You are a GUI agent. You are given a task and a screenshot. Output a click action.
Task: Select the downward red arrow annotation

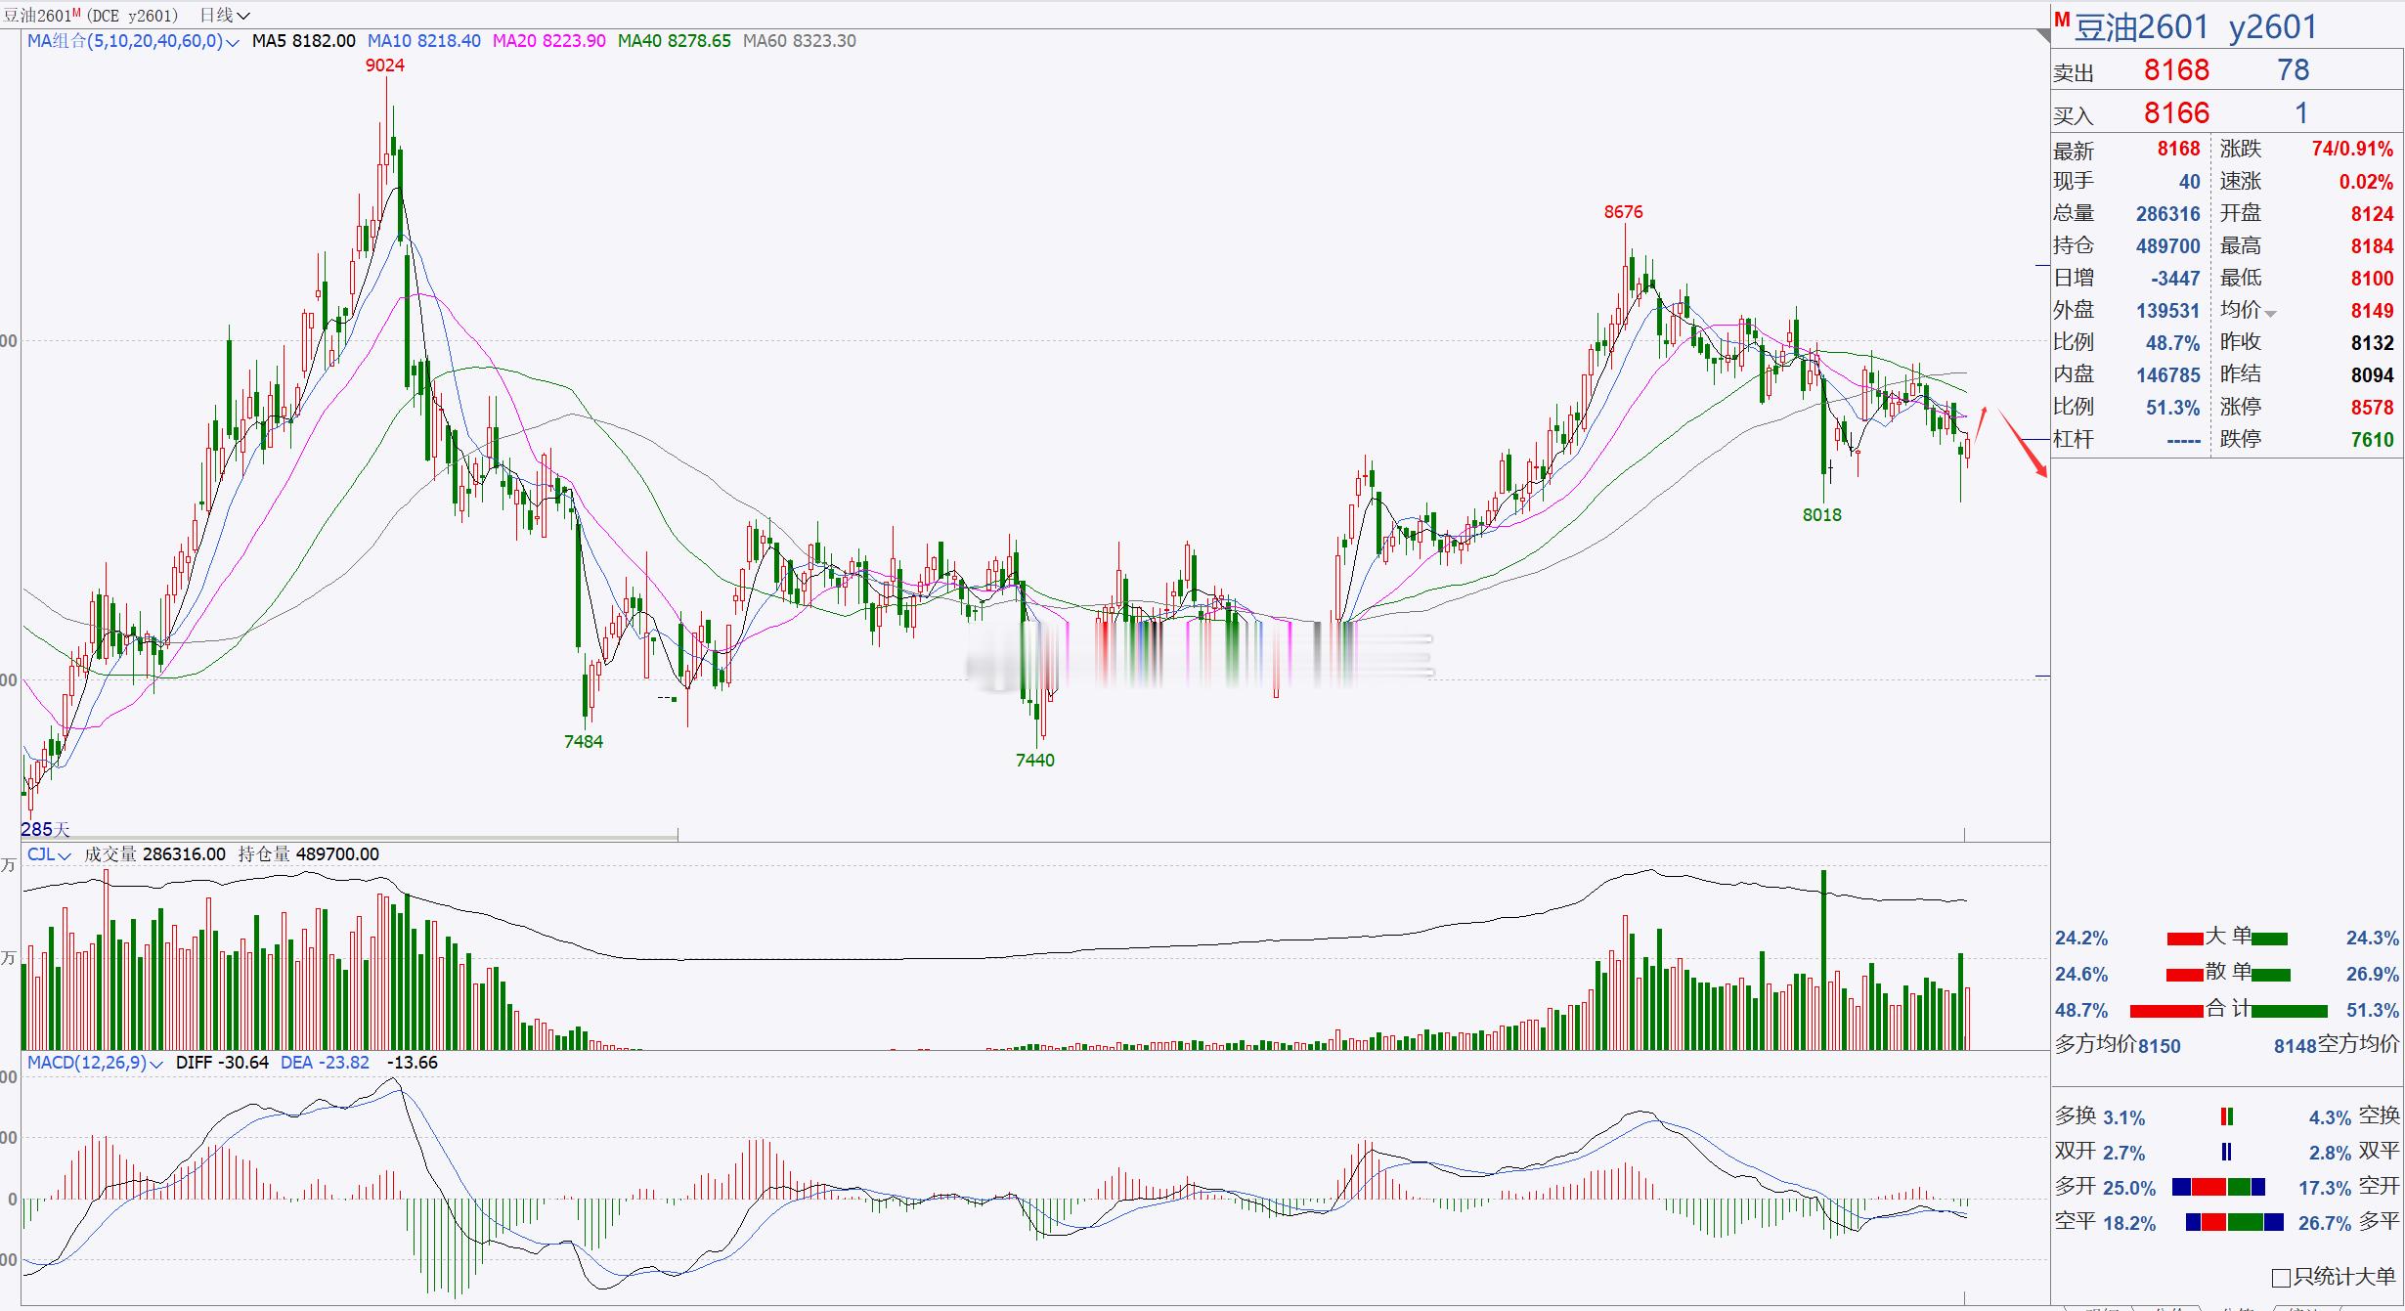click(2023, 444)
